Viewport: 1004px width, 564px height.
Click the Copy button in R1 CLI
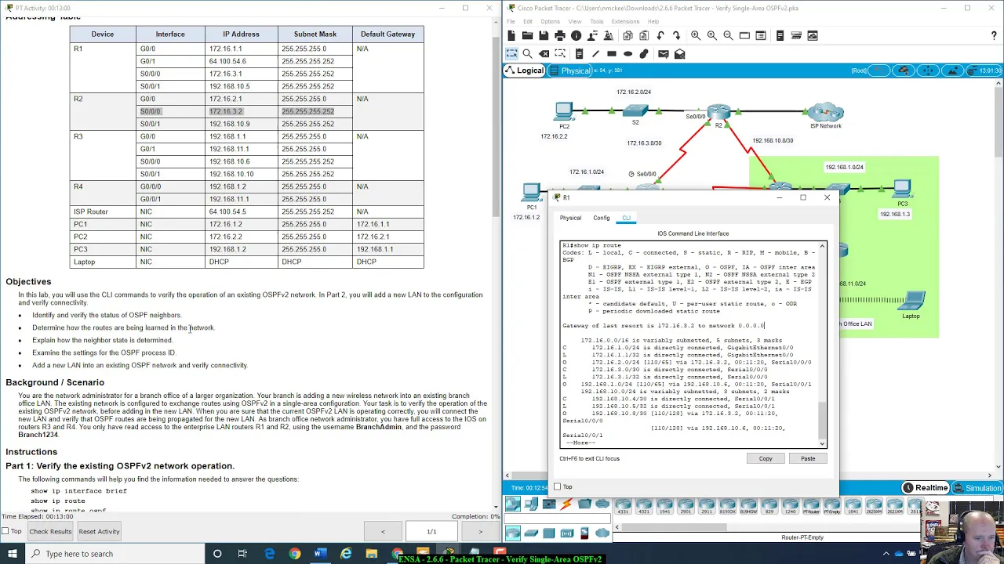[x=766, y=458]
